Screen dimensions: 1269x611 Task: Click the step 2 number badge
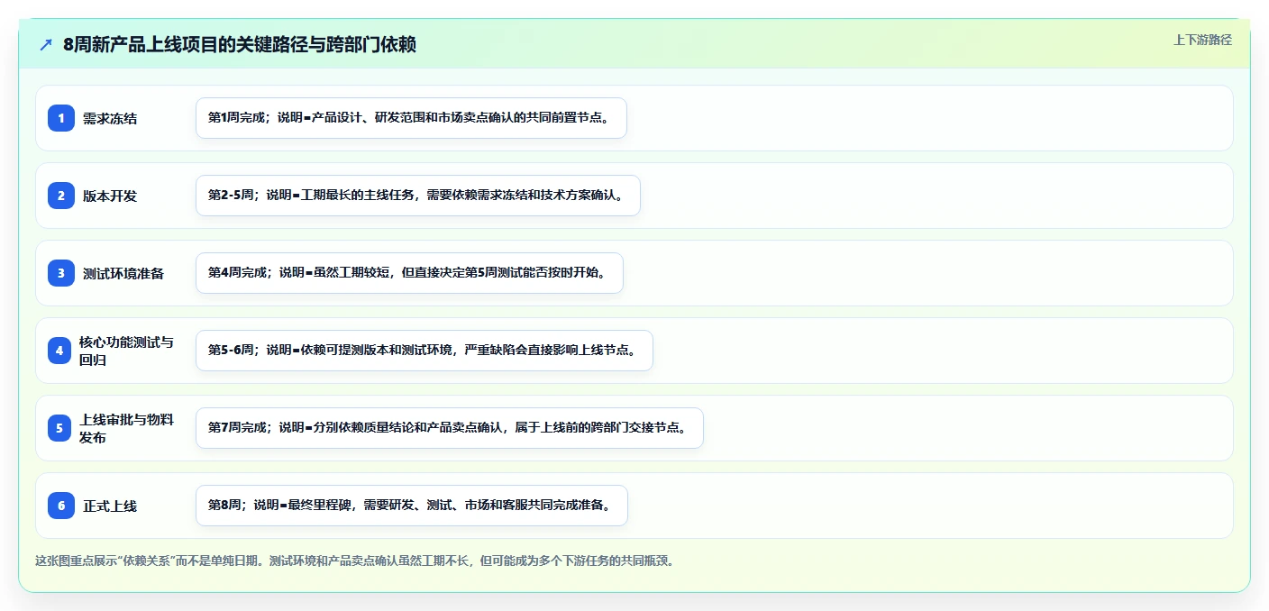pyautogui.click(x=61, y=196)
